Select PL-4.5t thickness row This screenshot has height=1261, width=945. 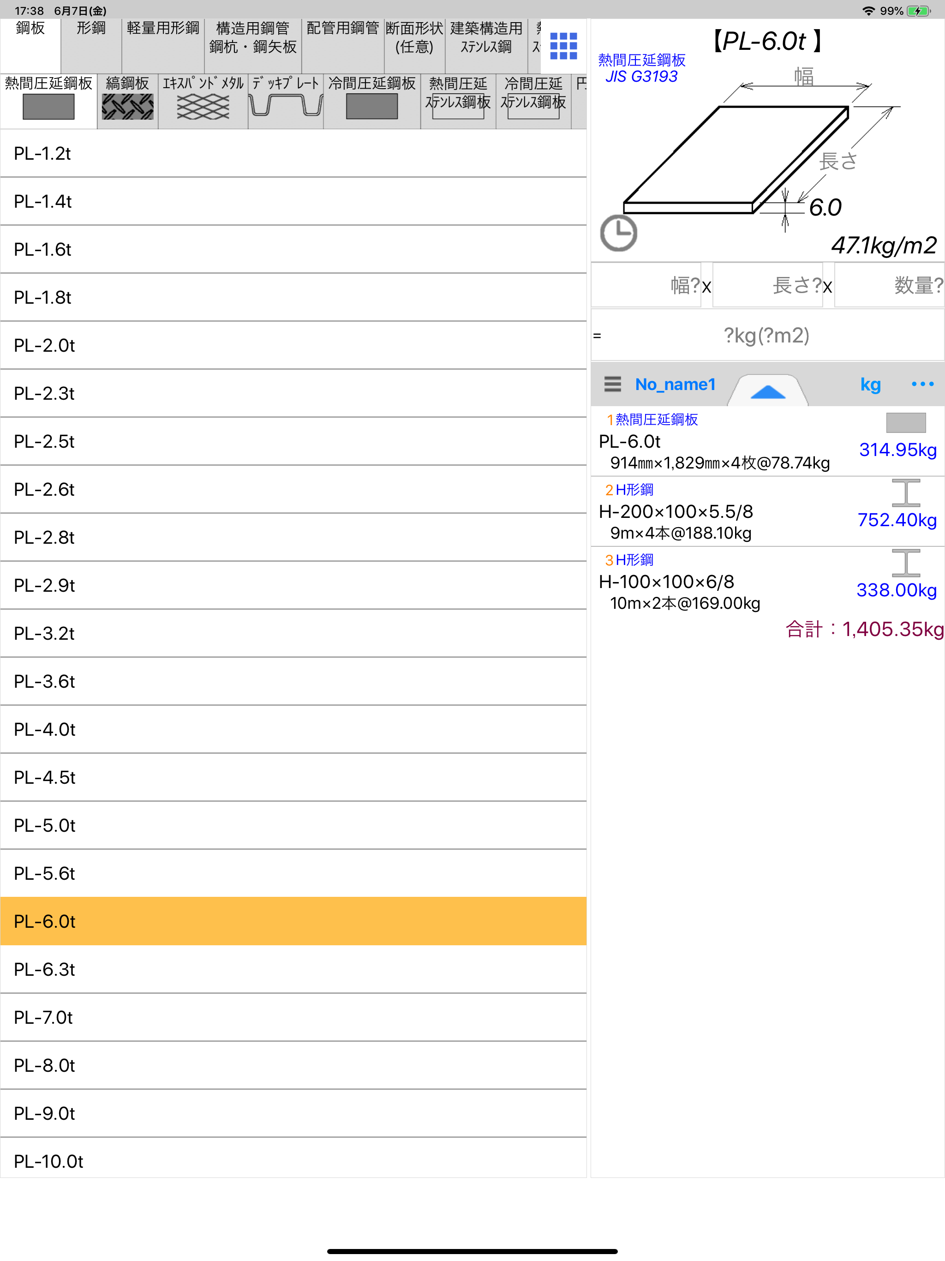pos(293,777)
